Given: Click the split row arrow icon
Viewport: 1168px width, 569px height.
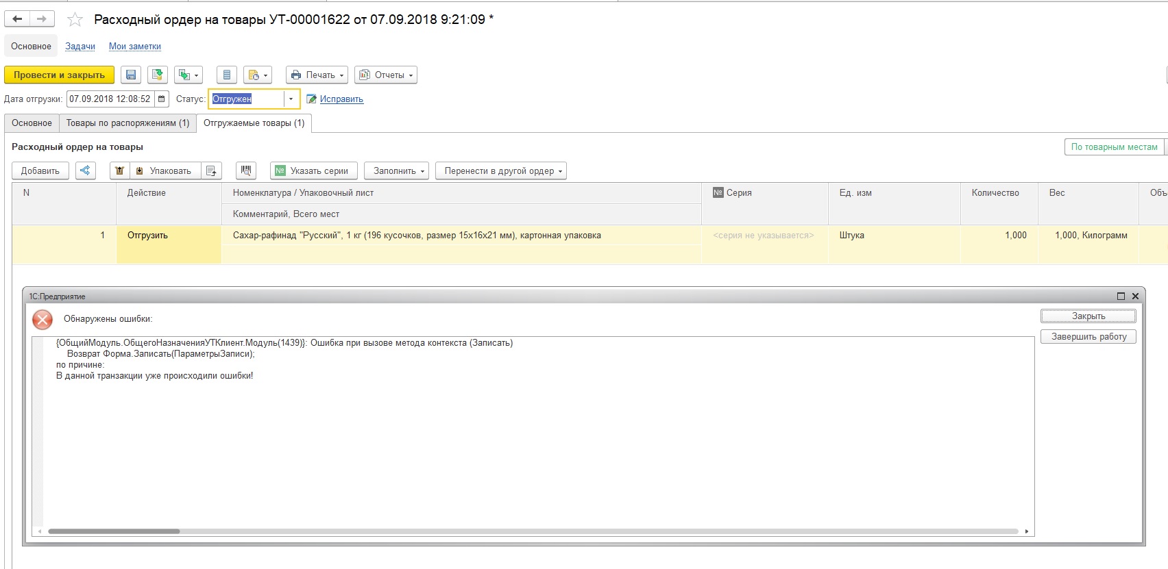Looking at the screenshot, I should 85,171.
